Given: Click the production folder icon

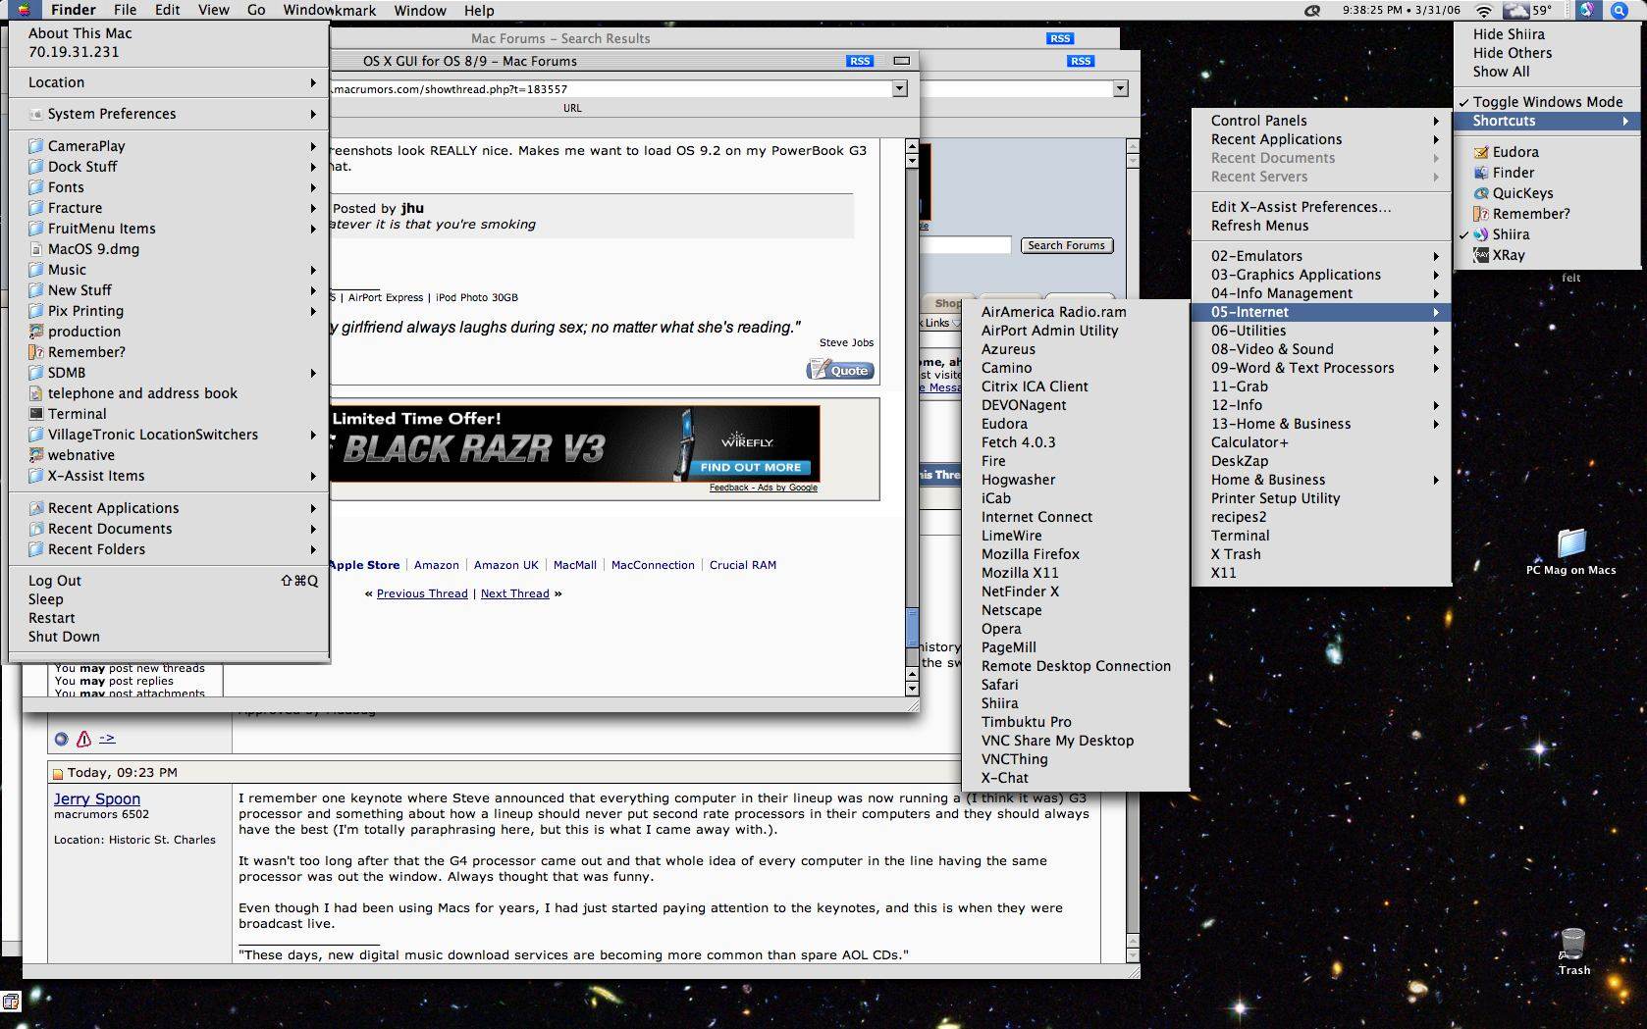Looking at the screenshot, I should 36,332.
